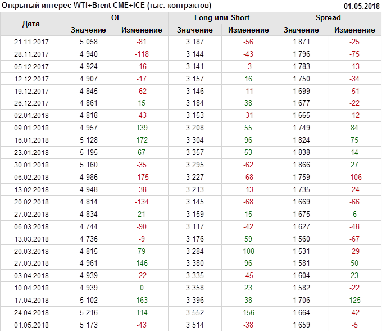Image resolution: width=382 pixels, height=332 pixels.
Task: Select the 'OI' group header
Action: click(x=115, y=18)
